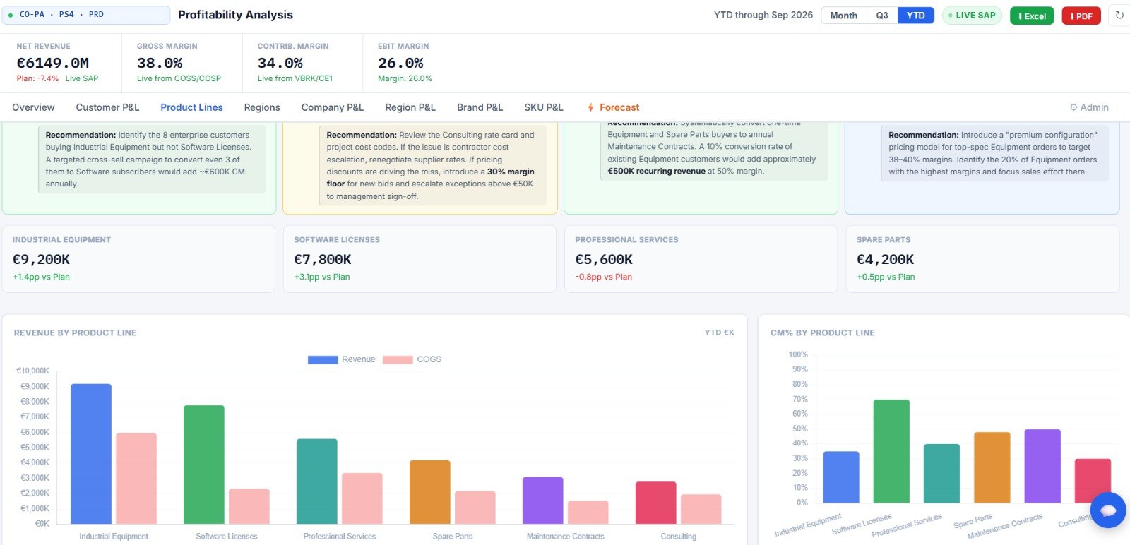Select the Month period toggle
Image resolution: width=1130 pixels, height=545 pixels.
[843, 16]
